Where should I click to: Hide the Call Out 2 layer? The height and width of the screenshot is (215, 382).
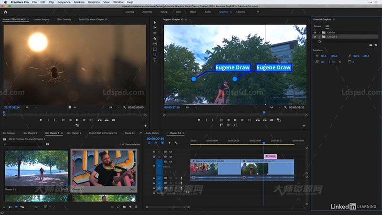pos(315,37)
